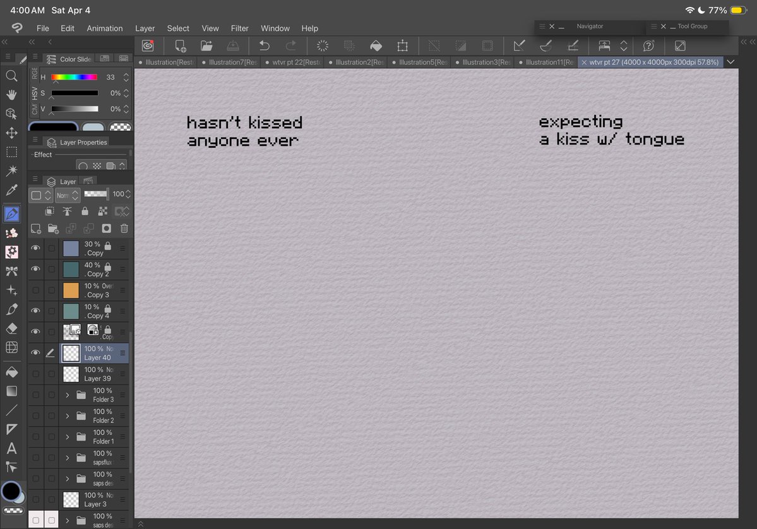This screenshot has height=529, width=757.
Task: Show Folder 3 visibility
Action: pos(35,395)
